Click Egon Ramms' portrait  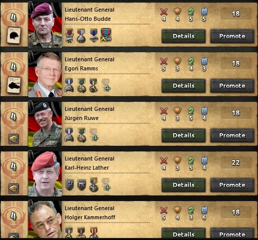45,74
